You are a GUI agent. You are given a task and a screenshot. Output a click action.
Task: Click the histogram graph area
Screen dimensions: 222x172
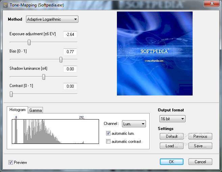point(55,131)
